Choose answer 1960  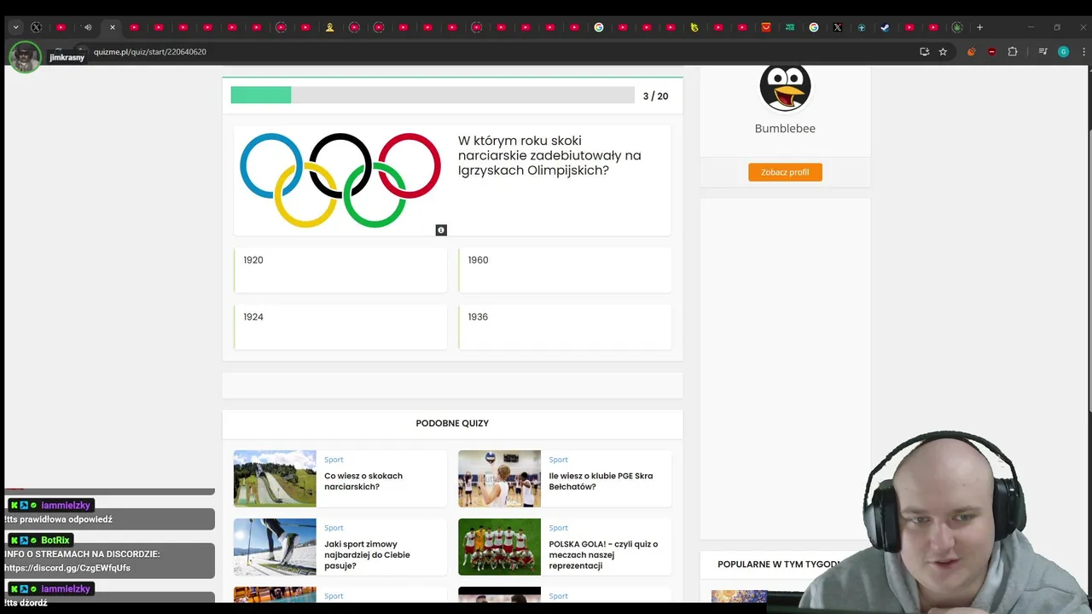565,270
